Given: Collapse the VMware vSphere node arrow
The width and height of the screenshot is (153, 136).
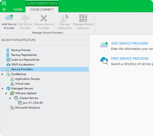Looking at the screenshot, I should 6,93.
